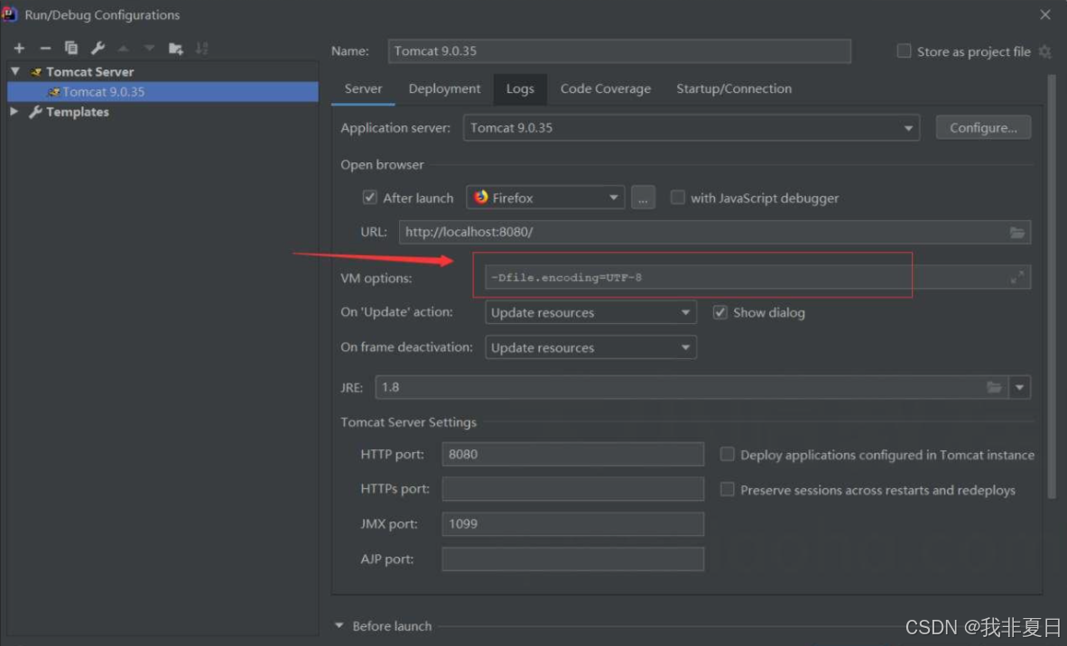Enable Deploy applications configured in Tomcat instance
The image size is (1067, 646).
coord(727,455)
